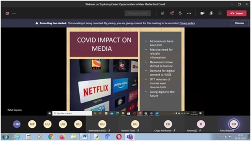Open the volume control in system tray
This screenshot has width=251, height=141.
click(x=226, y=137)
